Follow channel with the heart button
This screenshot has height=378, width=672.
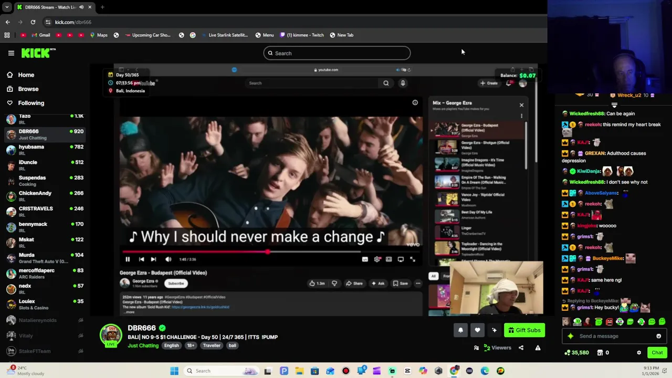[477, 330]
